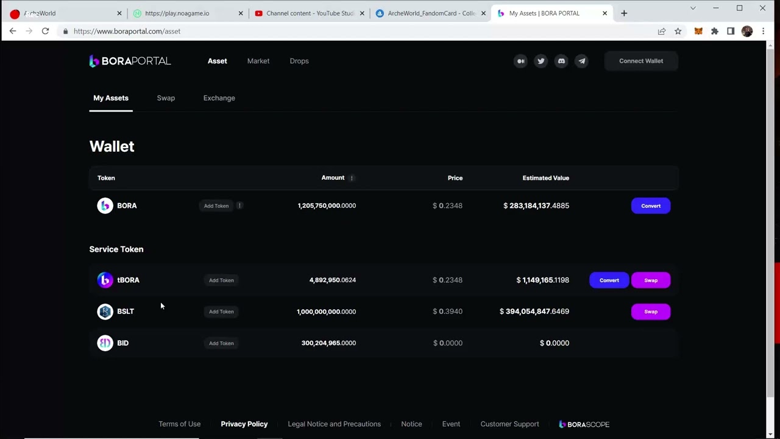Open the Asset navigation menu
This screenshot has width=780, height=439.
[x=218, y=61]
